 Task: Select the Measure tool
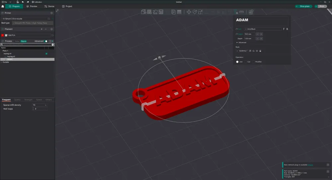[x=242, y=12]
